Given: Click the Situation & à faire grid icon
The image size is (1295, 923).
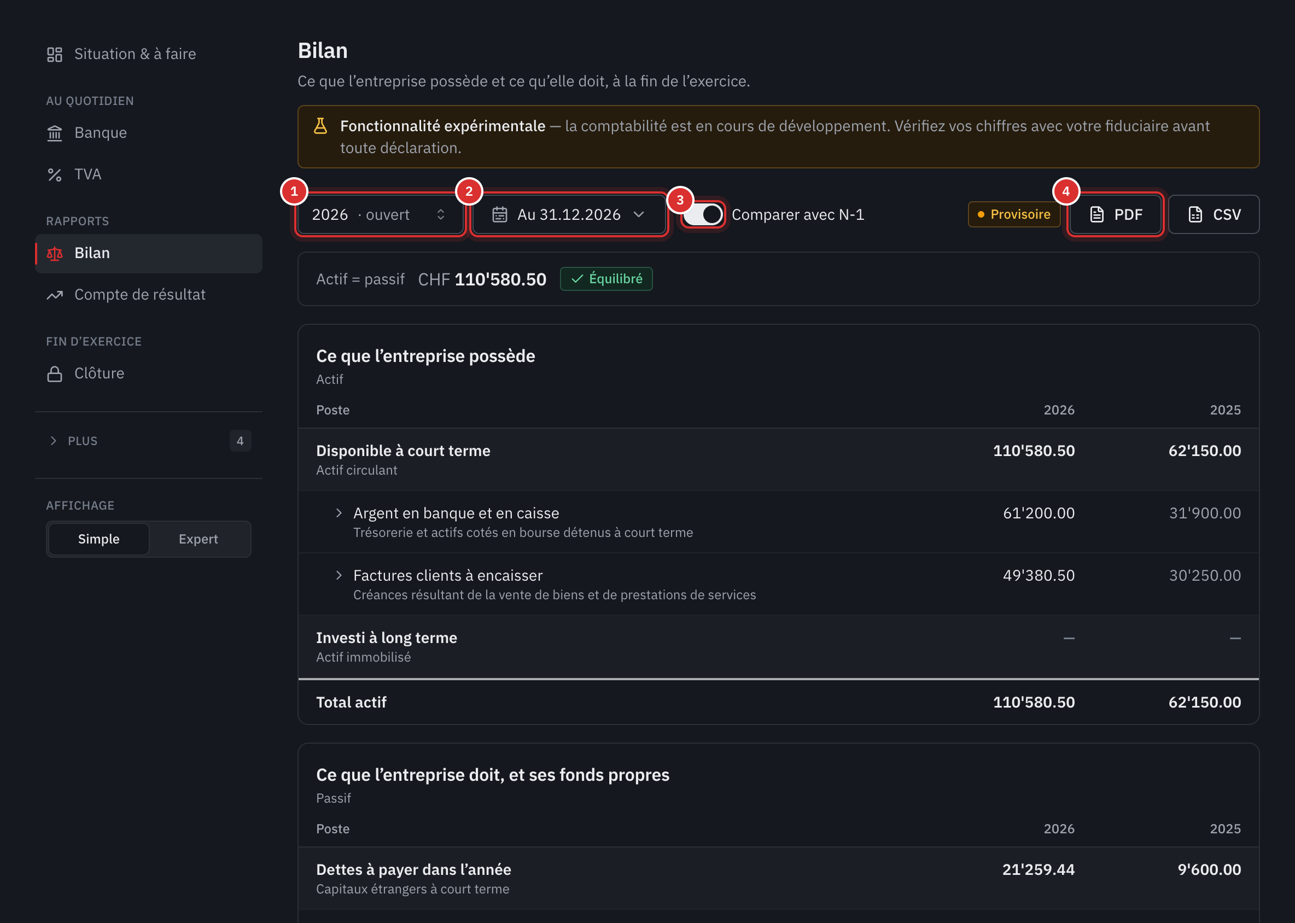Looking at the screenshot, I should click(55, 55).
